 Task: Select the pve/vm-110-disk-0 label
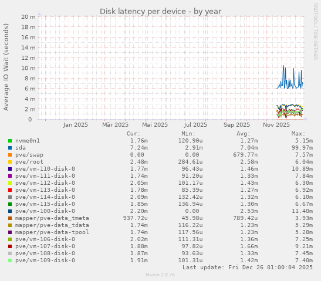click(x=45, y=169)
